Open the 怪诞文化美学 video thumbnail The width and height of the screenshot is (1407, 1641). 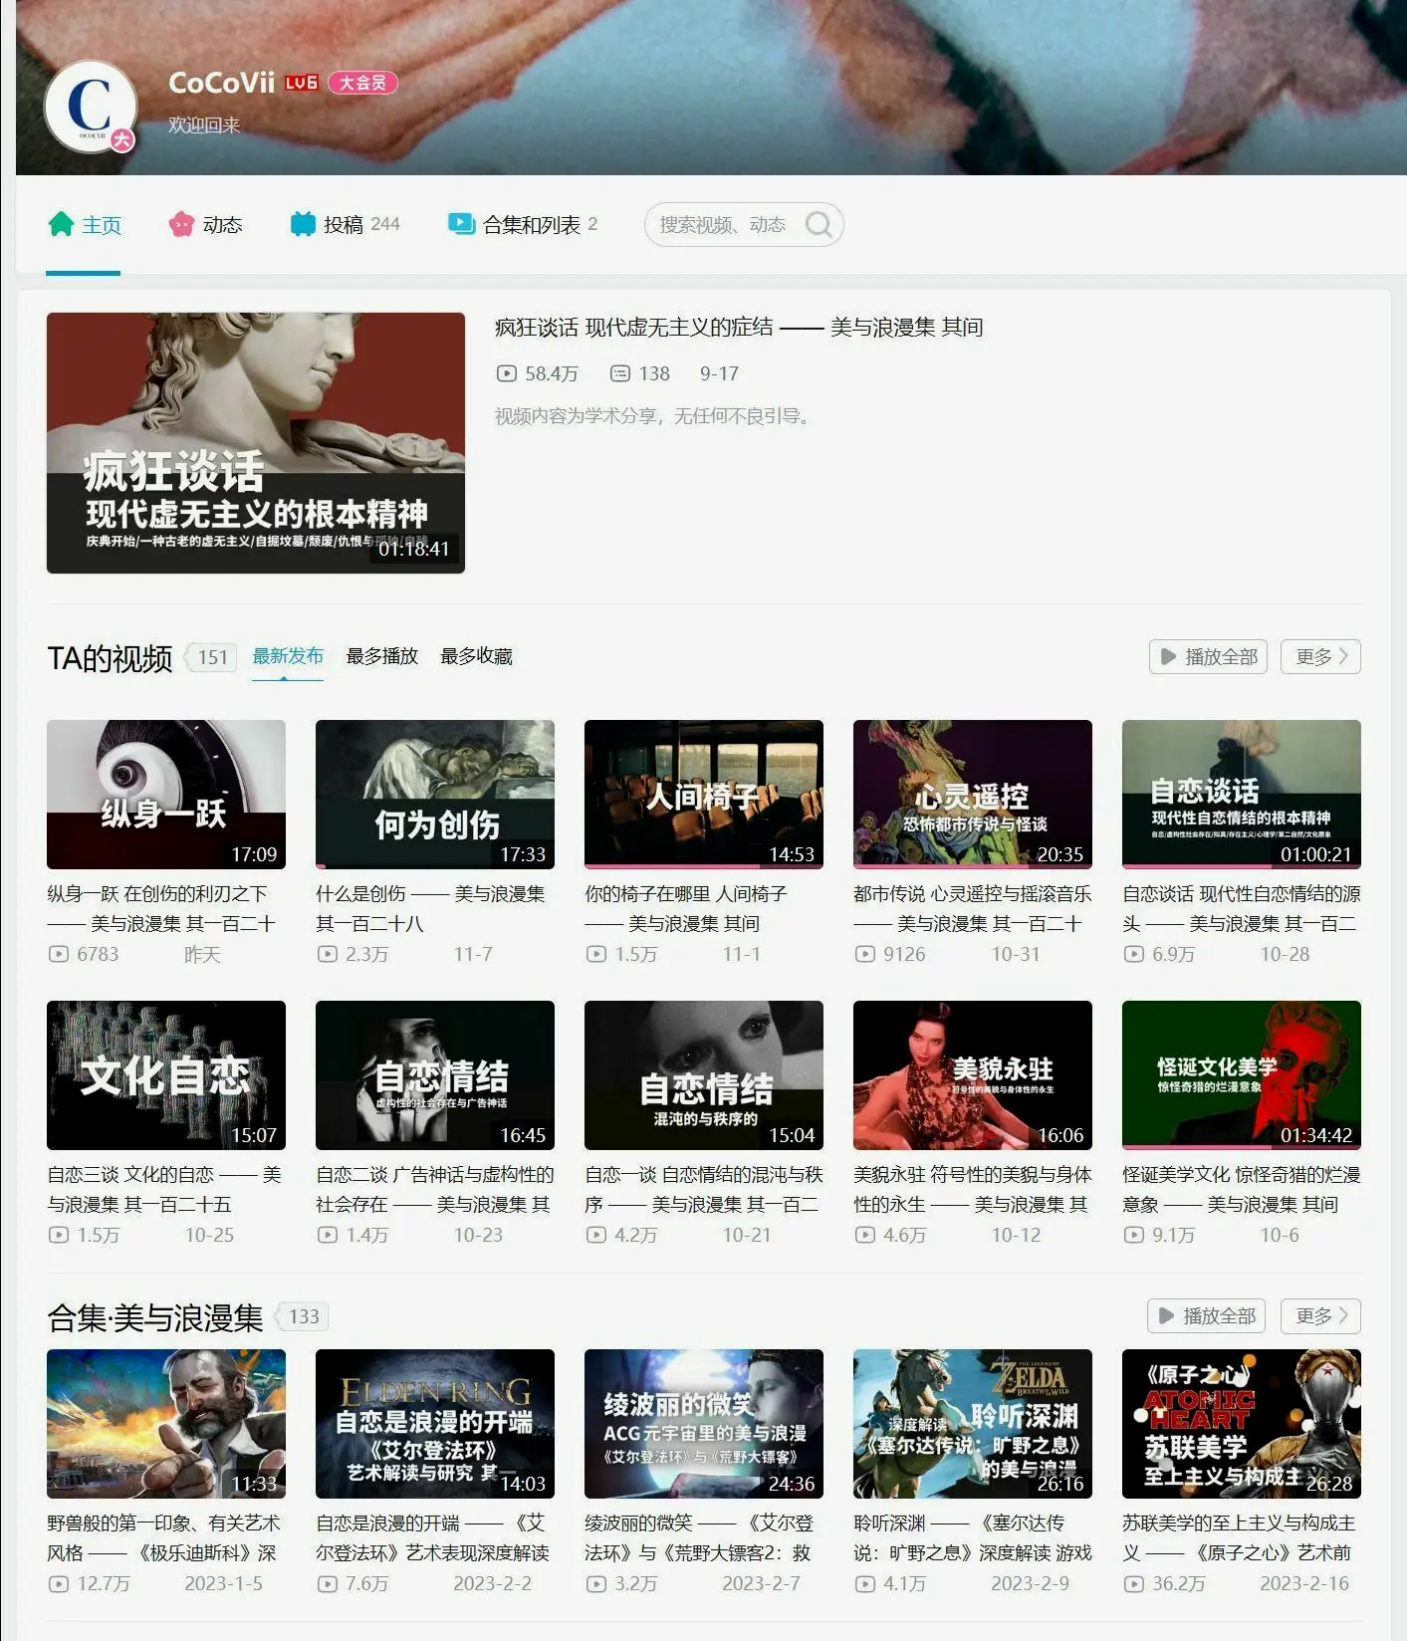(x=1241, y=1075)
